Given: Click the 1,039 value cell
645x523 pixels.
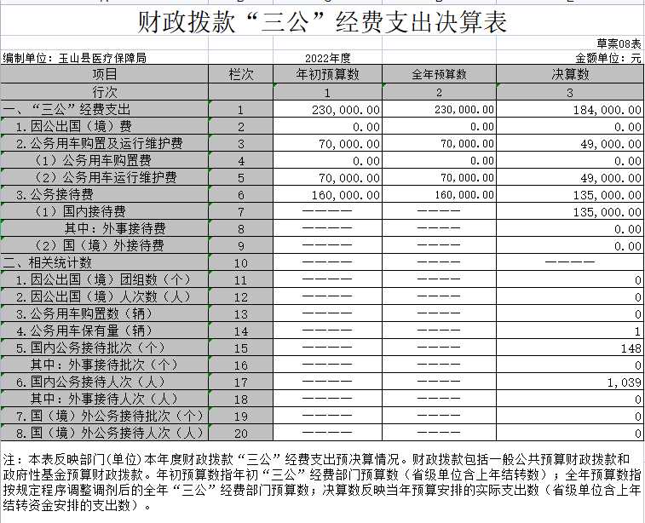Looking at the screenshot, I should point(624,382).
